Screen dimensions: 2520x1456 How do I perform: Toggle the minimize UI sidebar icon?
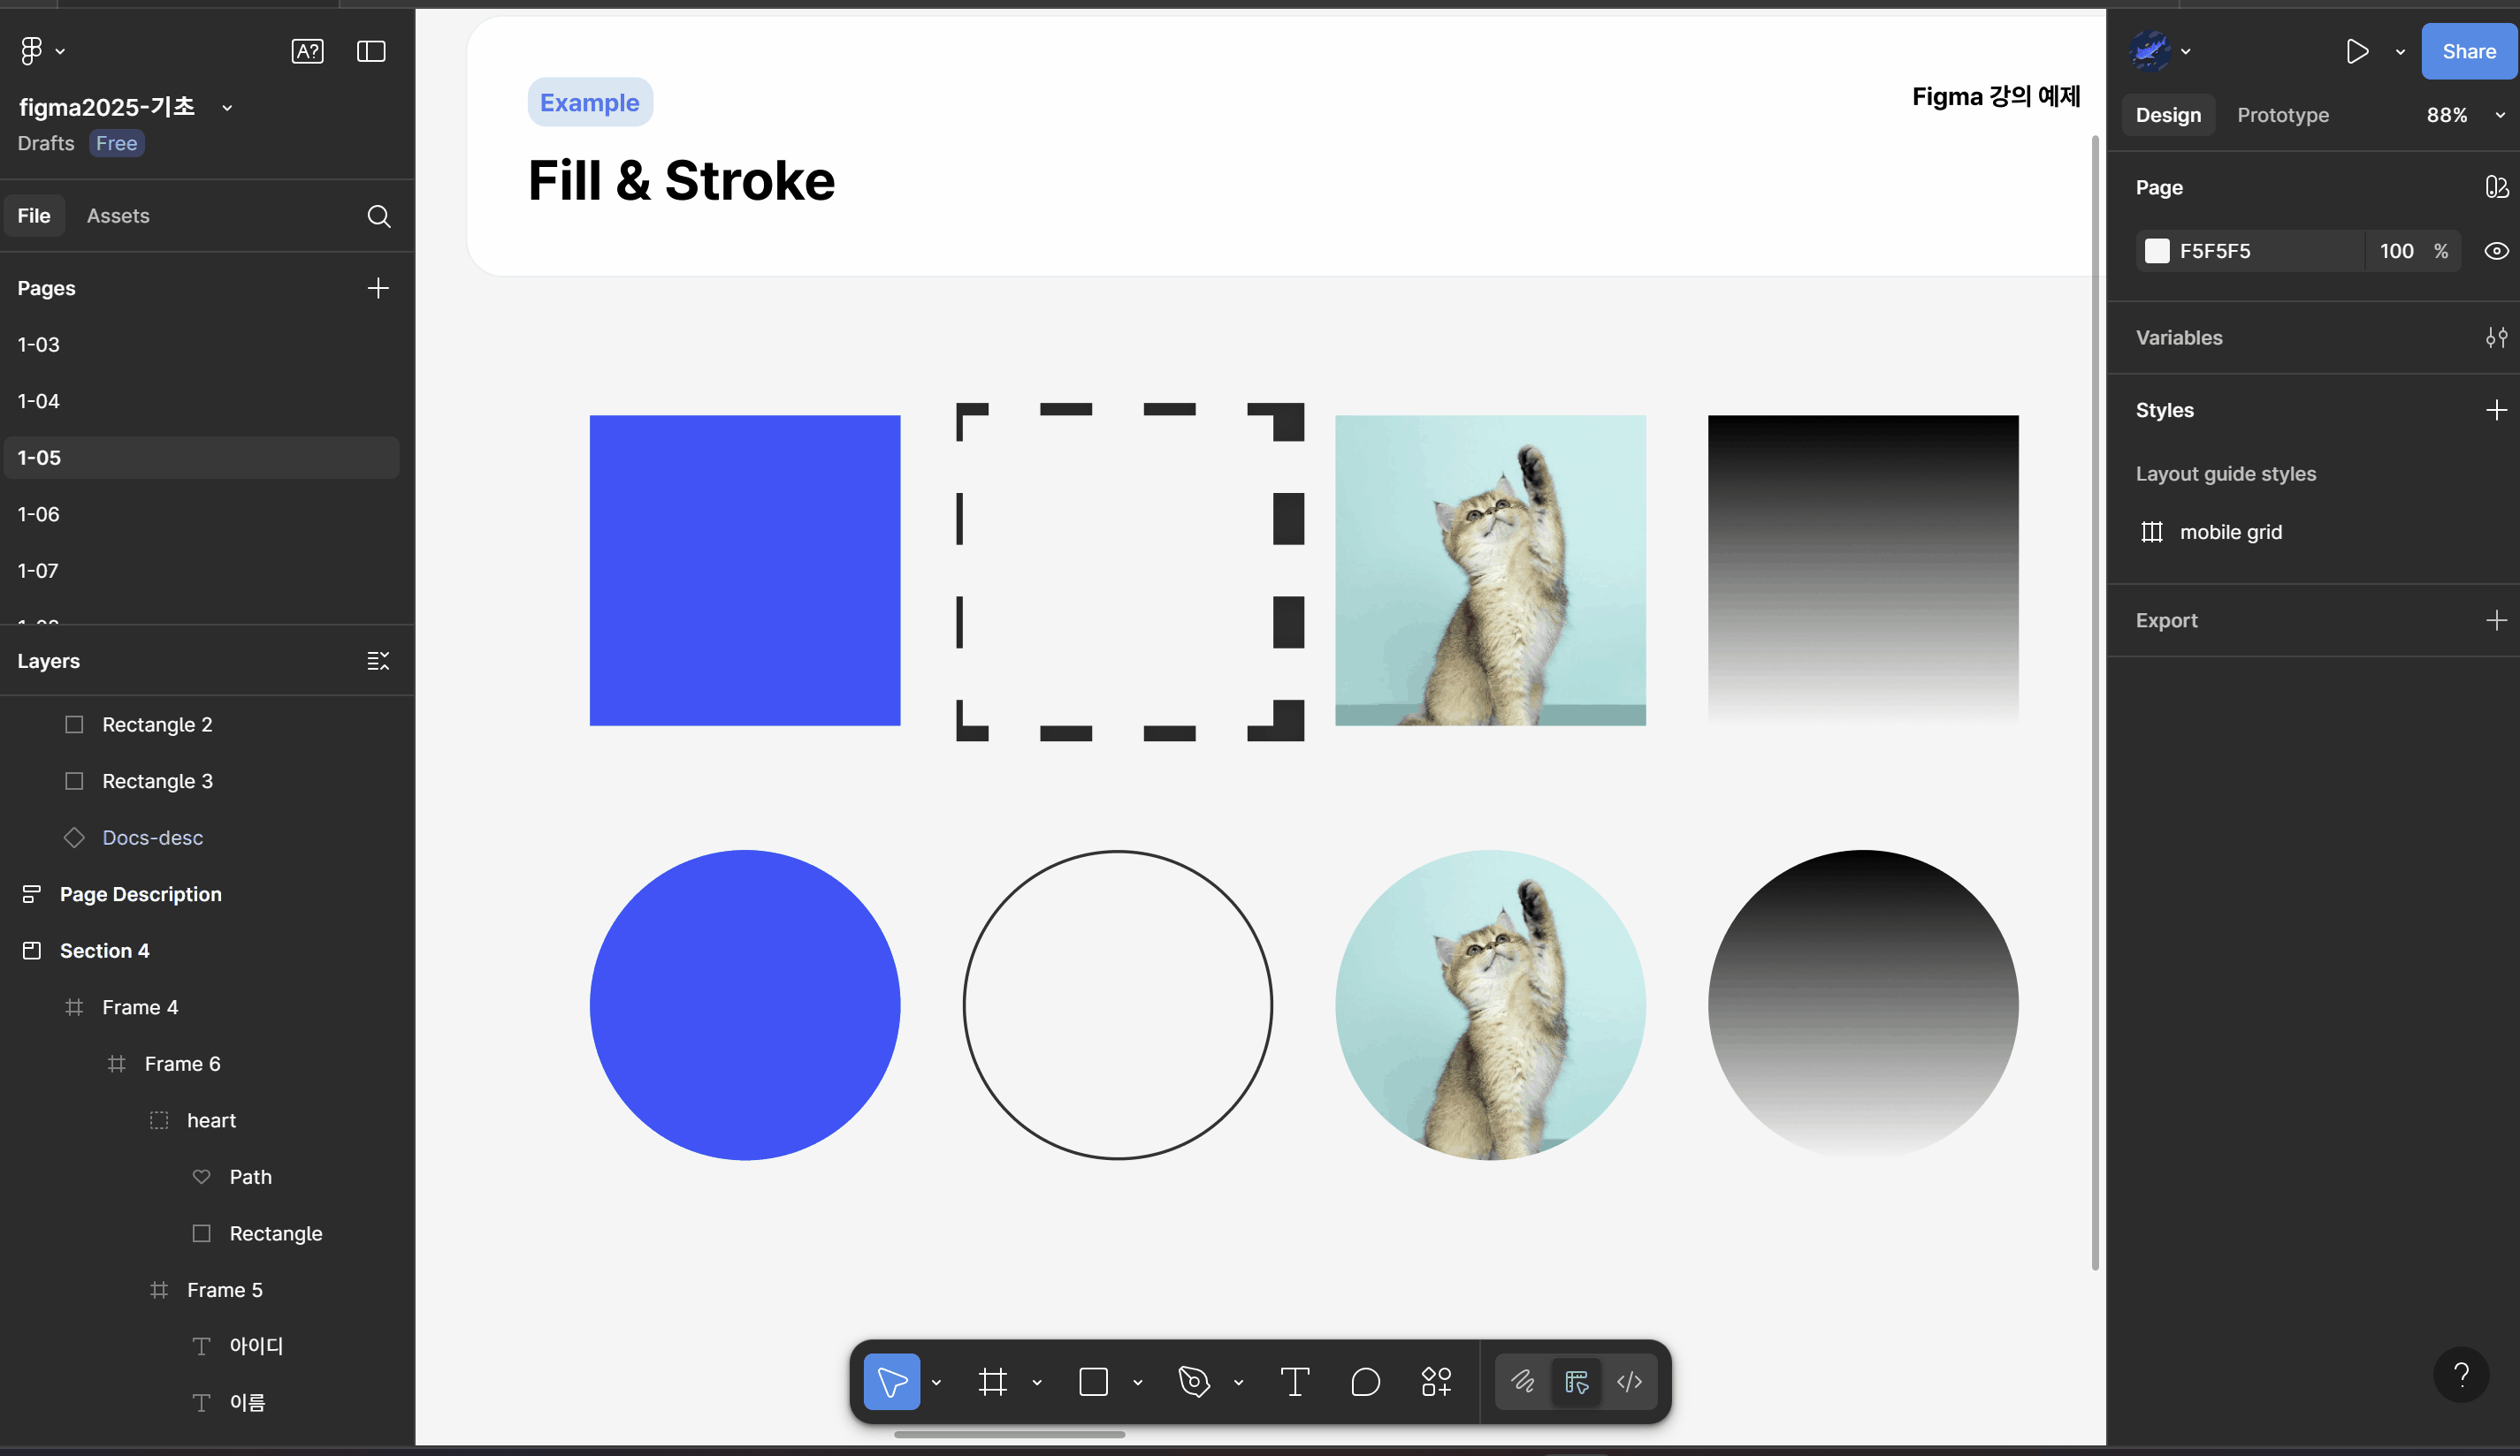click(x=371, y=51)
